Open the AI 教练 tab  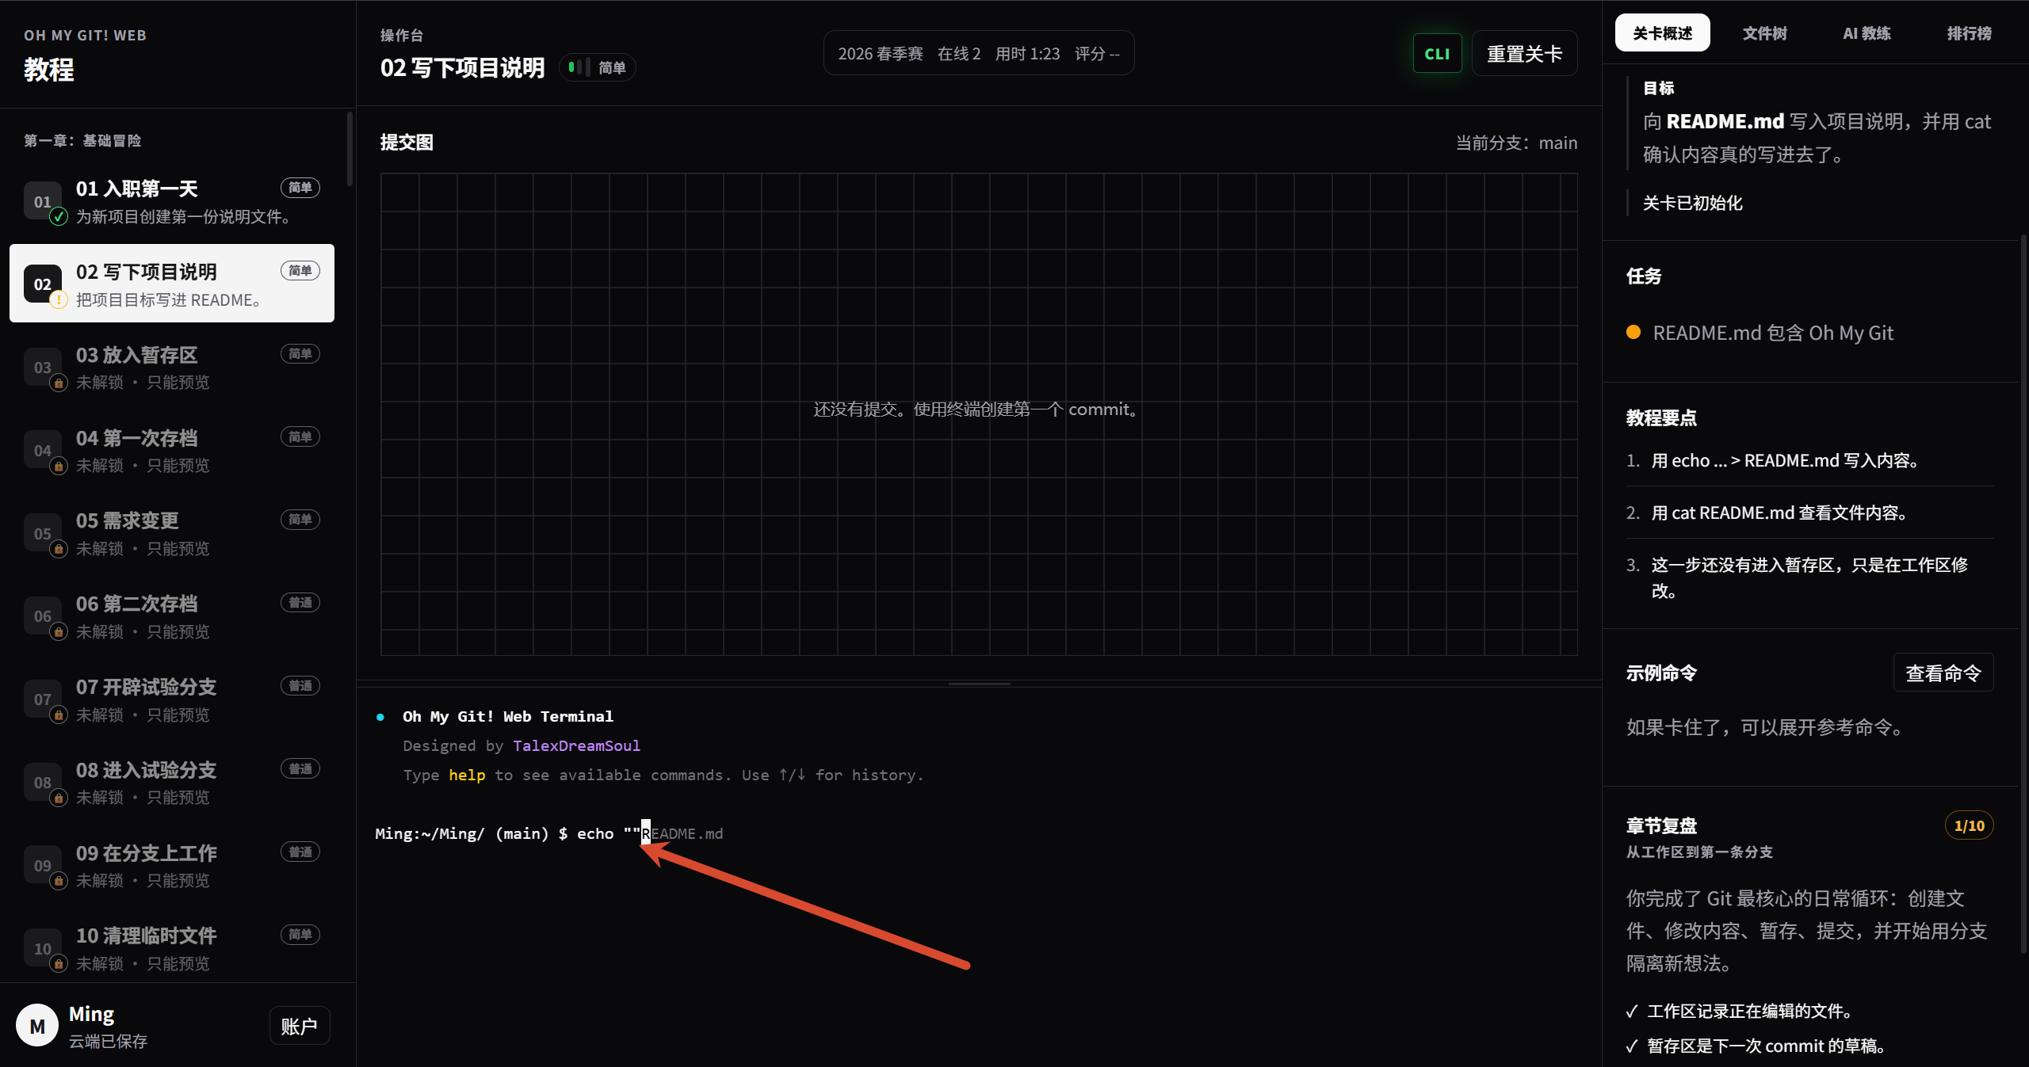pyautogui.click(x=1867, y=33)
